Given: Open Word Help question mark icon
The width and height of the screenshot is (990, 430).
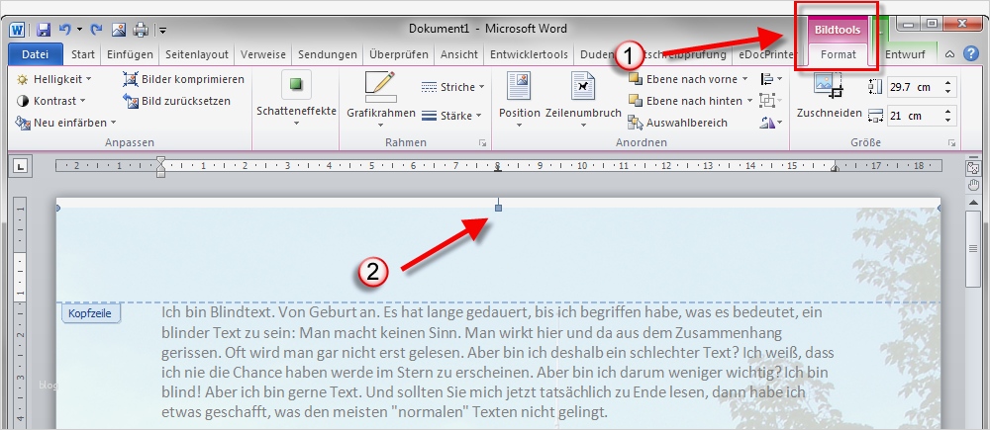Looking at the screenshot, I should tap(971, 53).
